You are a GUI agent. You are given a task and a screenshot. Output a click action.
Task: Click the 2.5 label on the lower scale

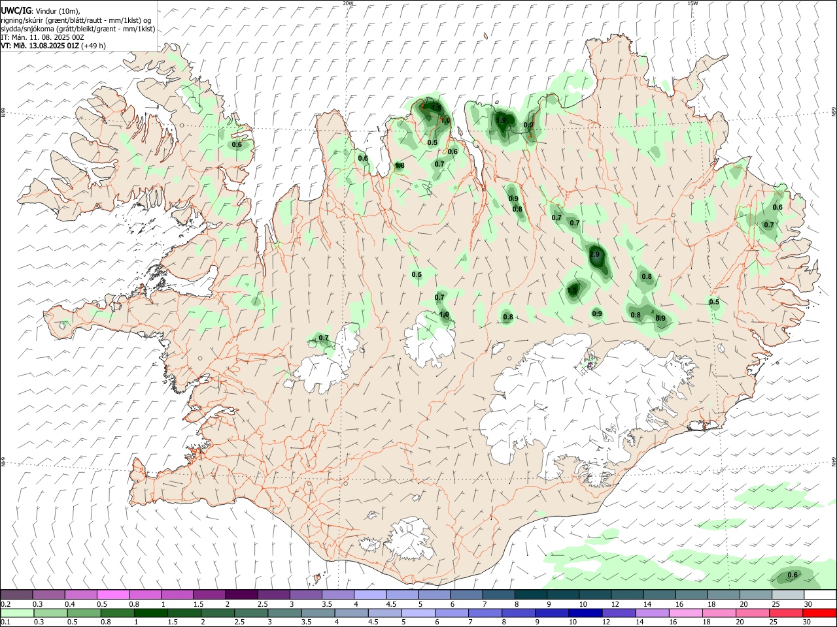click(239, 623)
